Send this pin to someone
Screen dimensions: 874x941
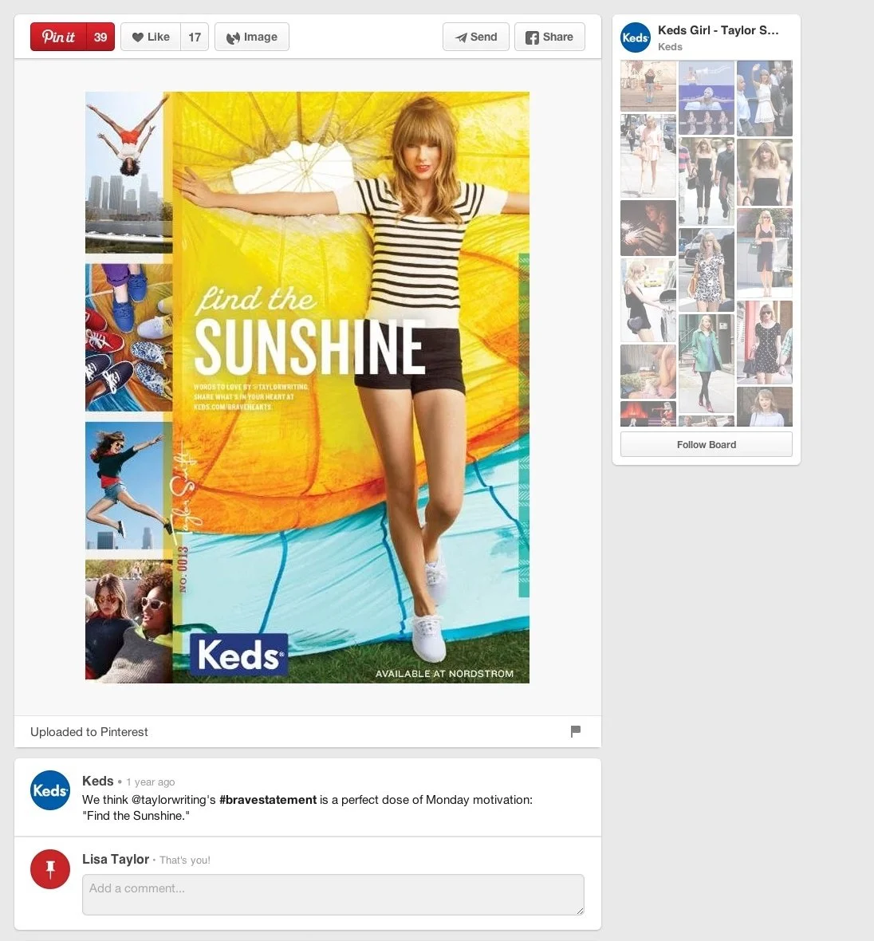click(476, 37)
